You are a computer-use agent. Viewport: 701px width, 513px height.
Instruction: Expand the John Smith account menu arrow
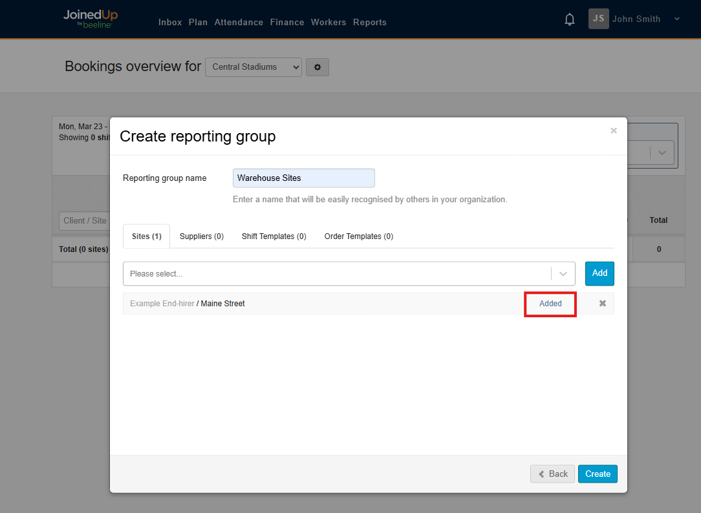(677, 19)
